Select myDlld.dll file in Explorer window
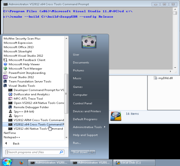Image resolution: width=180 pixels, height=166 pixels. [163, 78]
